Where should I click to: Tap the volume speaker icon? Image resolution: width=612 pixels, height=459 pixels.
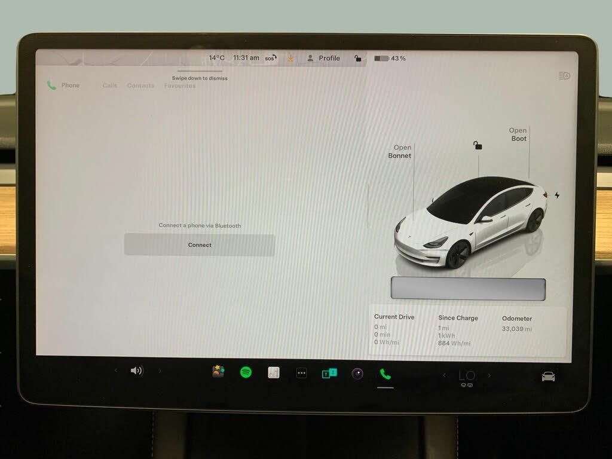(137, 371)
